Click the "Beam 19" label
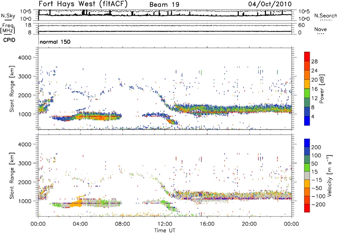 164,5
